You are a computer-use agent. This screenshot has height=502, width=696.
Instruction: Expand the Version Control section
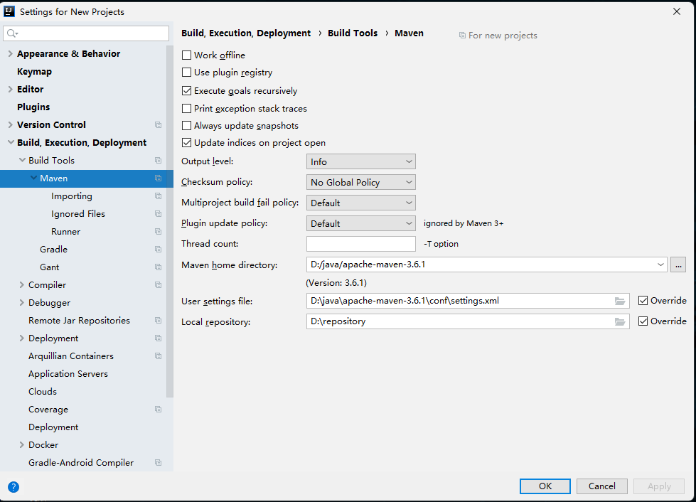click(x=10, y=124)
